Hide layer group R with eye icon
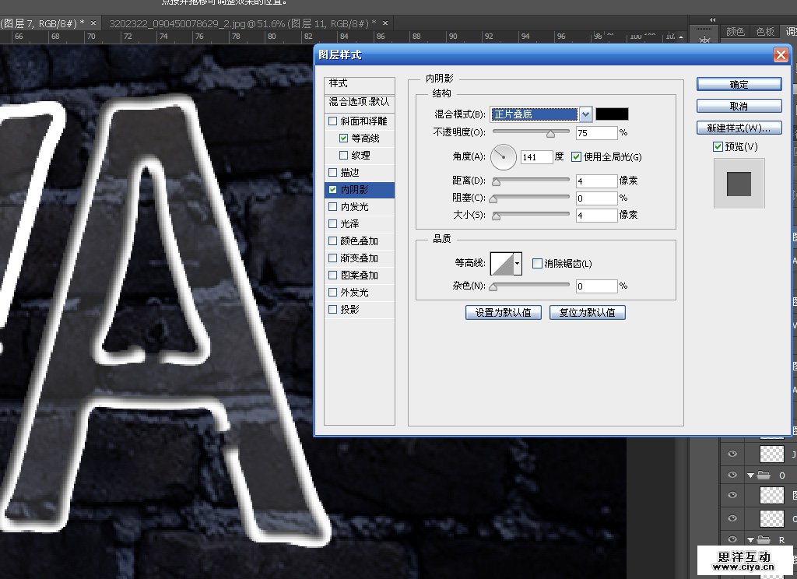This screenshot has width=797, height=579. pyautogui.click(x=732, y=540)
